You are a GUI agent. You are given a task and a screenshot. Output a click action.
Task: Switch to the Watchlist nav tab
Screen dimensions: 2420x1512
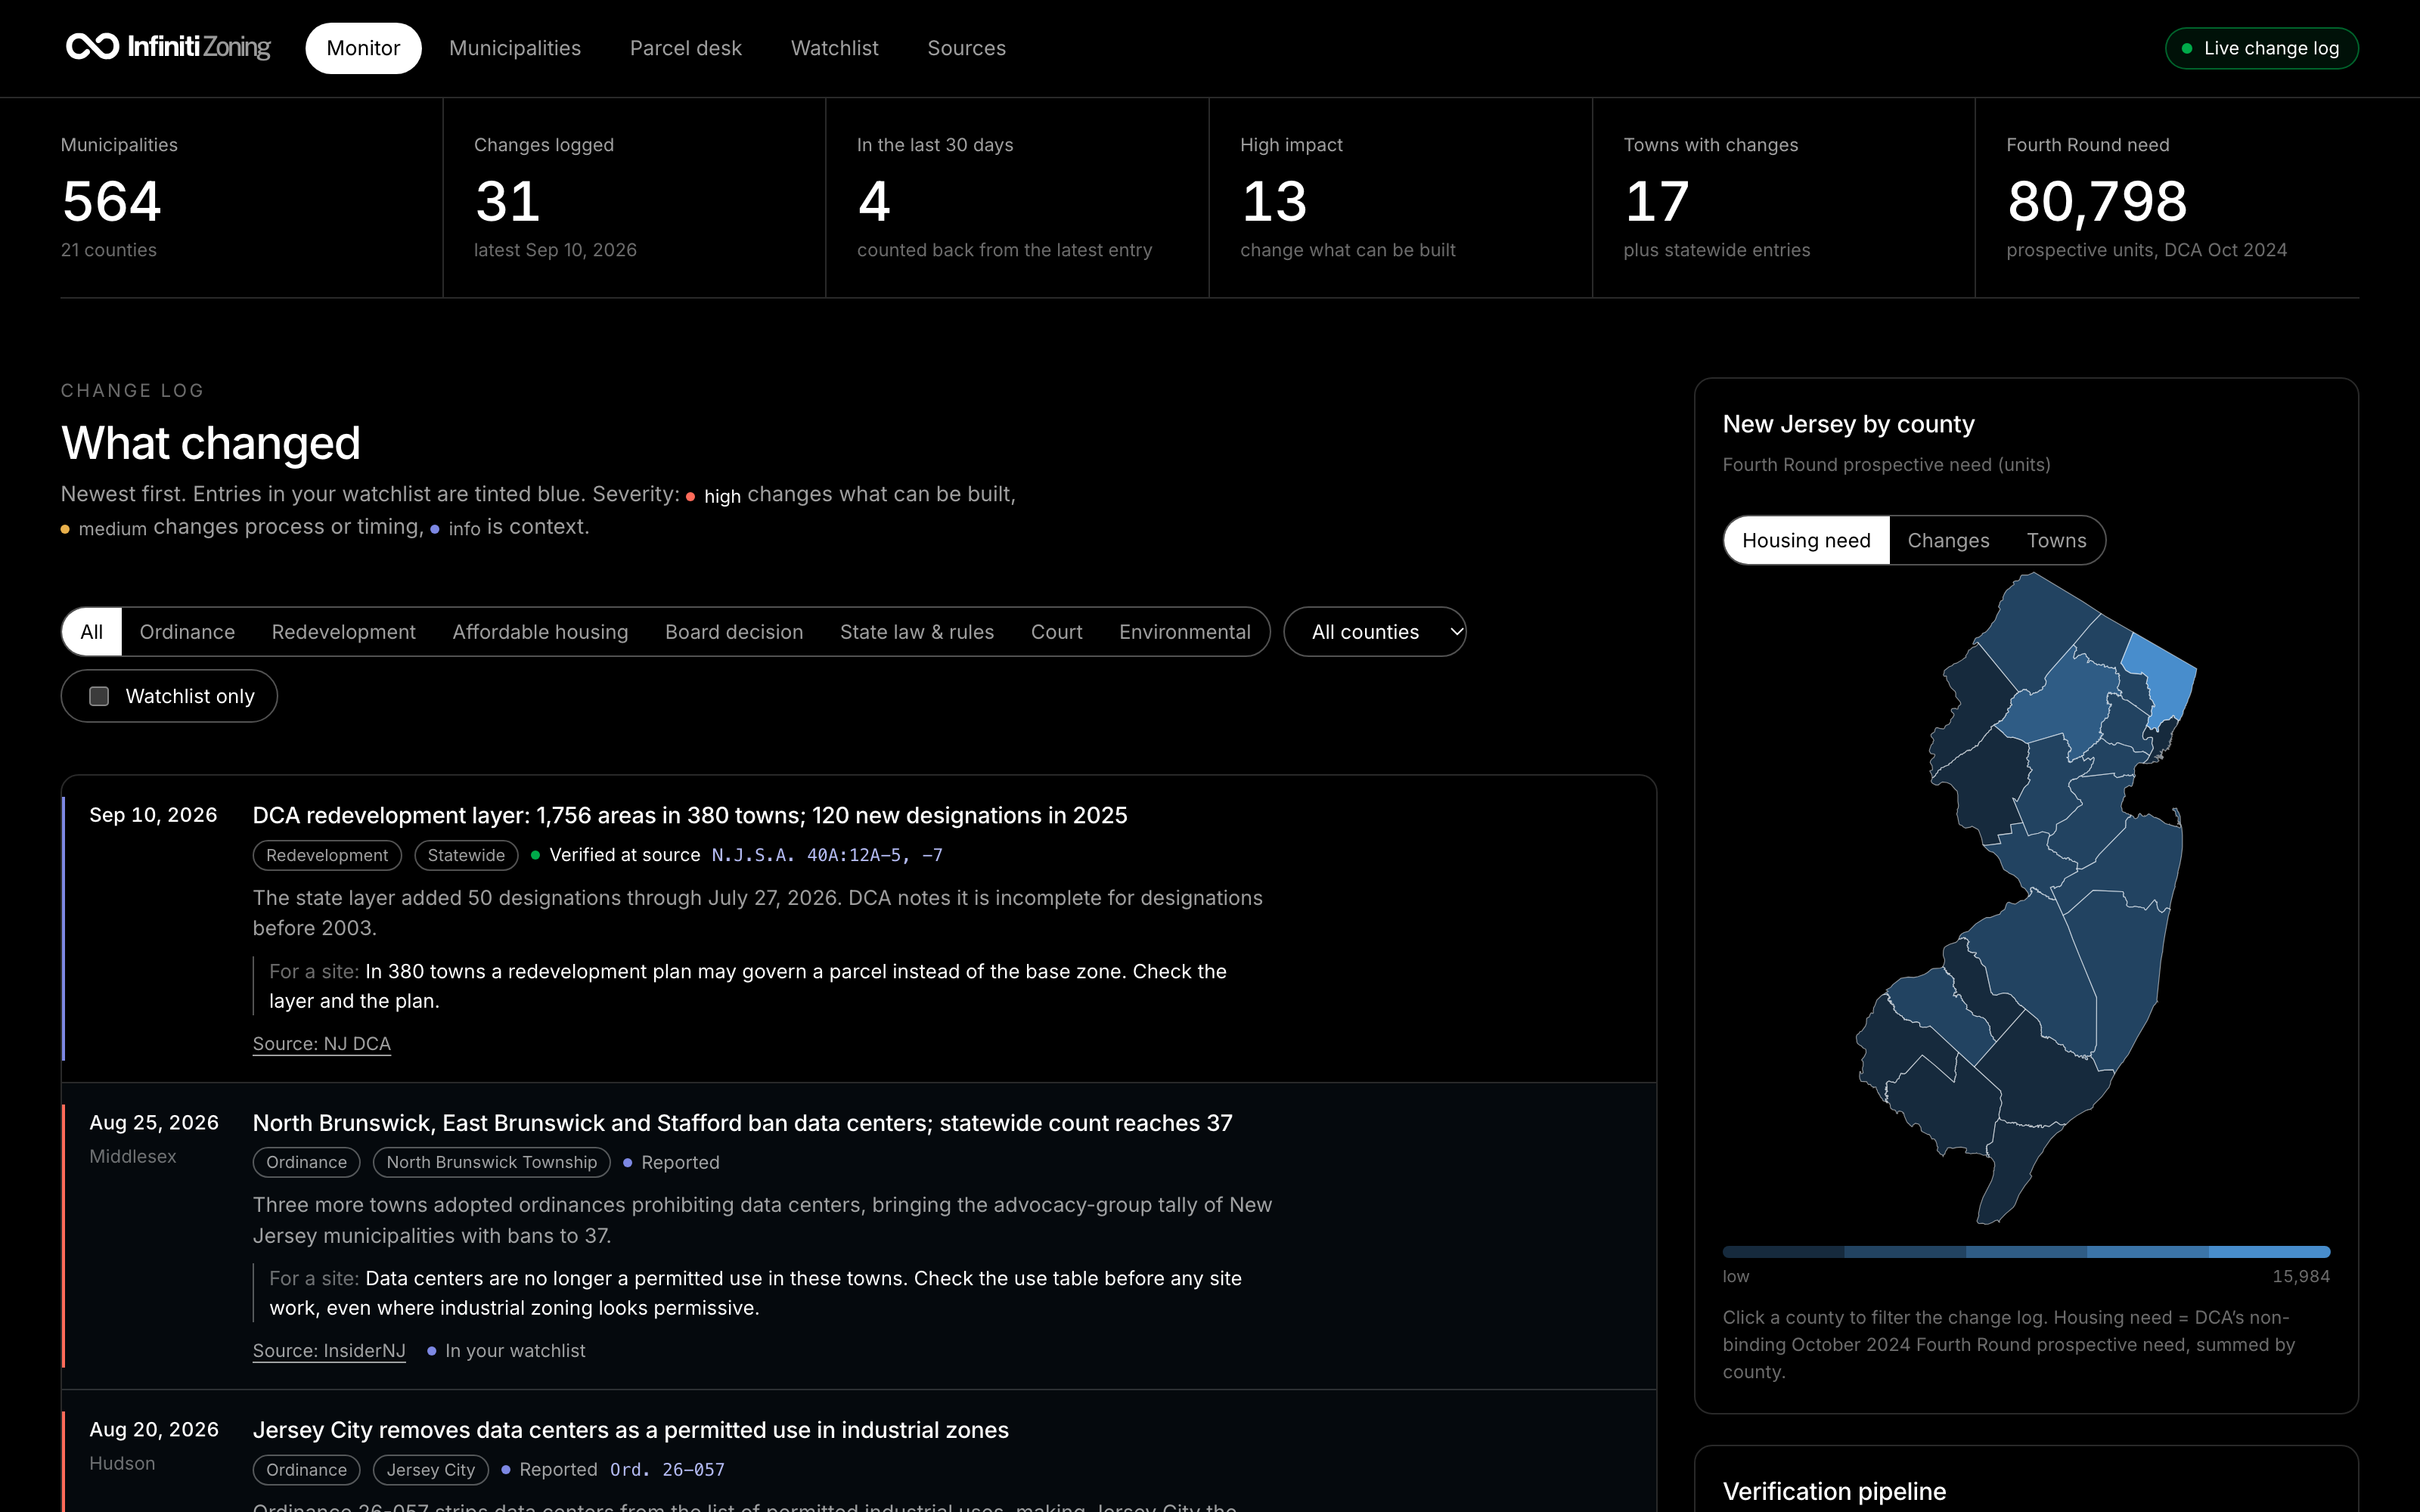click(834, 48)
